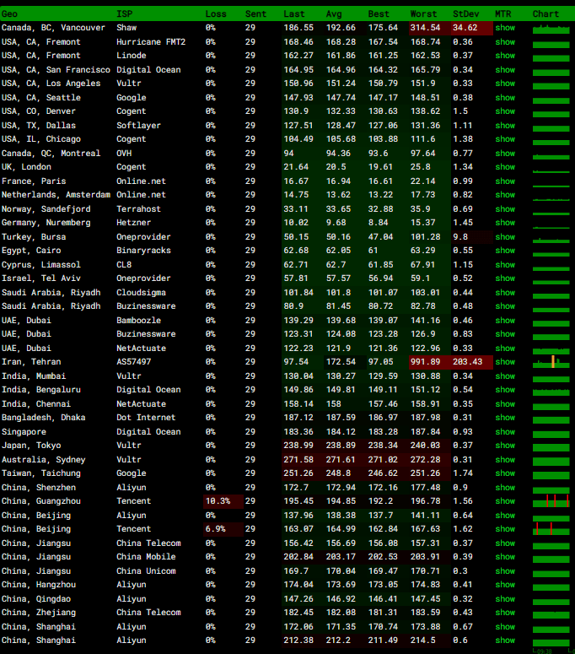Select StDev value 34.62
Image resolution: width=575 pixels, height=654 pixels.
[x=465, y=28]
